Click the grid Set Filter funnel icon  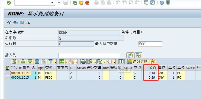click(51, 62)
